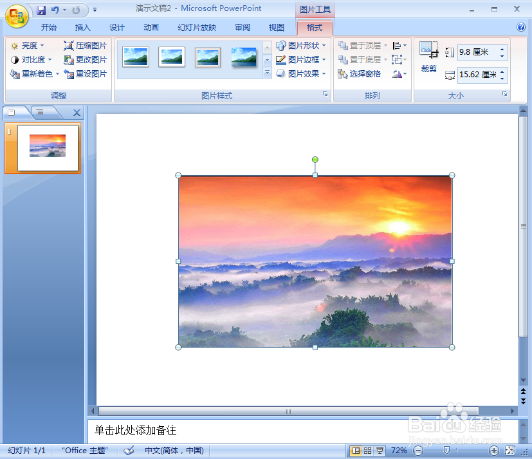Show next row of picture styles

pos(268,60)
